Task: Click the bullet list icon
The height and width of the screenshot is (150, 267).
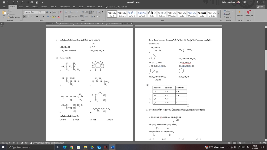Action: click(66, 12)
